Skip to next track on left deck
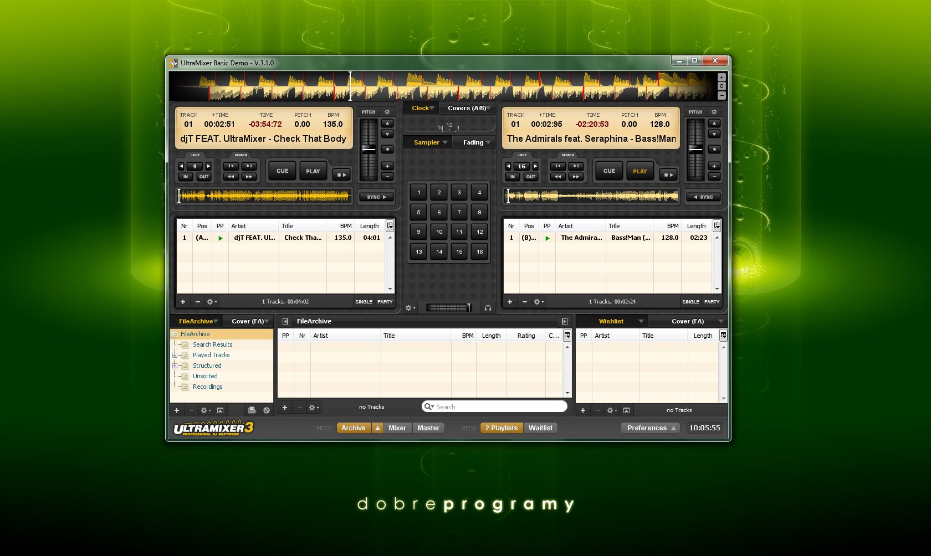 point(249,166)
